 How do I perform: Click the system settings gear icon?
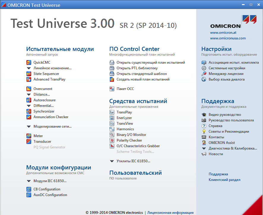click(x=204, y=68)
